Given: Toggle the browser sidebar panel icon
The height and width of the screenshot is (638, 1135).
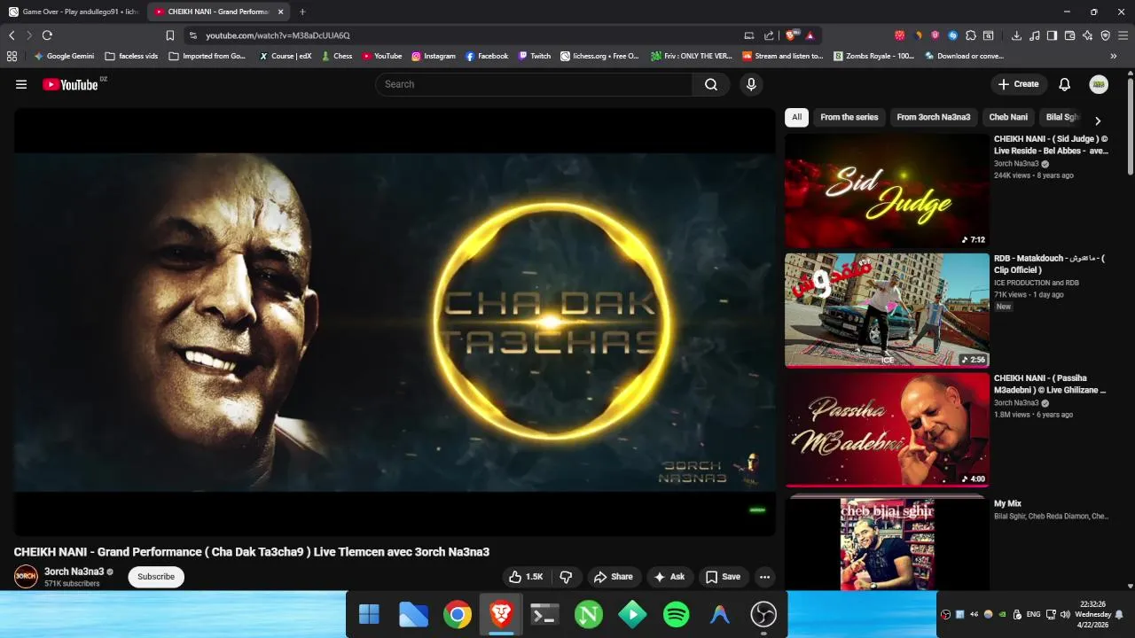Looking at the screenshot, I should (x=1052, y=35).
